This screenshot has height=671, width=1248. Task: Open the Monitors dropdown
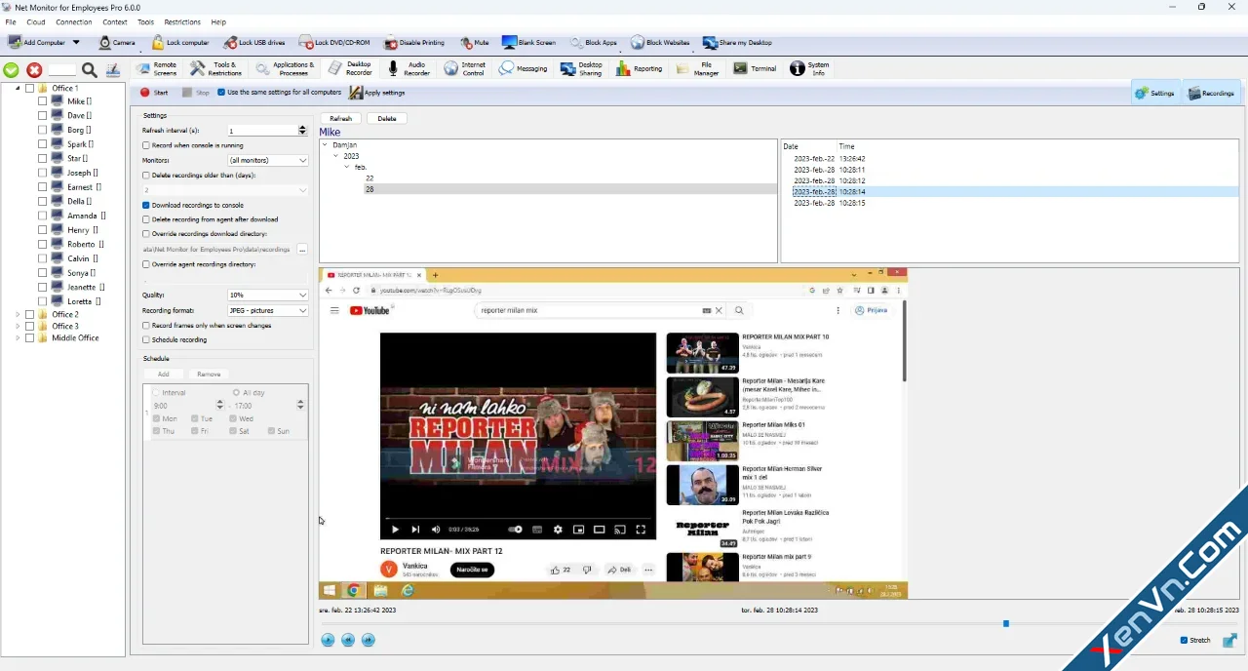tap(267, 160)
